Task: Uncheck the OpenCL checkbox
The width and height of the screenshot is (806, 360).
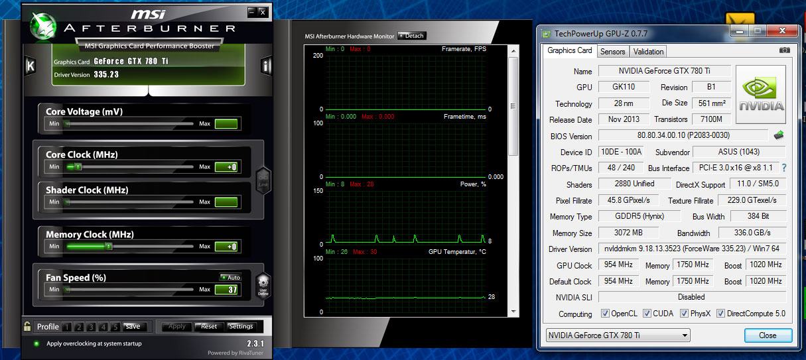Action: pos(604,314)
